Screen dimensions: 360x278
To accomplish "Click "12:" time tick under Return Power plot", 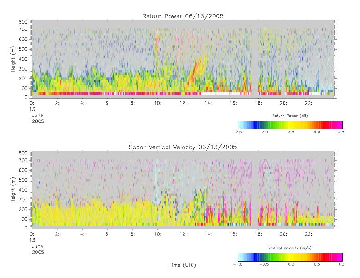I will 183,103.
